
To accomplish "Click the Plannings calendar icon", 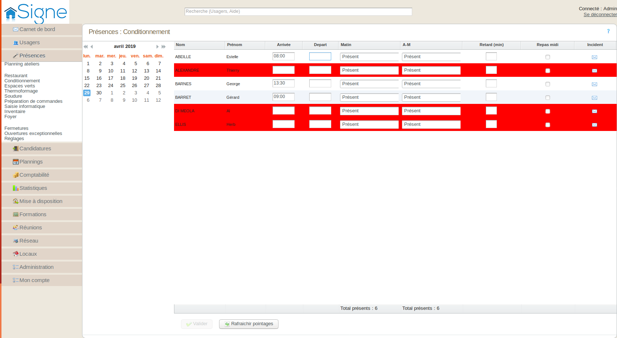I will click(x=15, y=162).
